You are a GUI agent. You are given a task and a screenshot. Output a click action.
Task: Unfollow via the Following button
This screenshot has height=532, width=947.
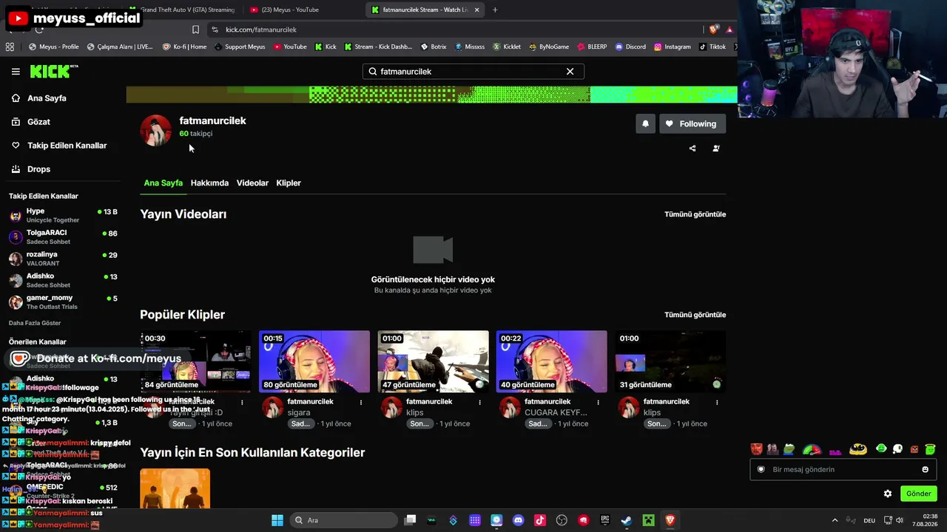coord(692,124)
